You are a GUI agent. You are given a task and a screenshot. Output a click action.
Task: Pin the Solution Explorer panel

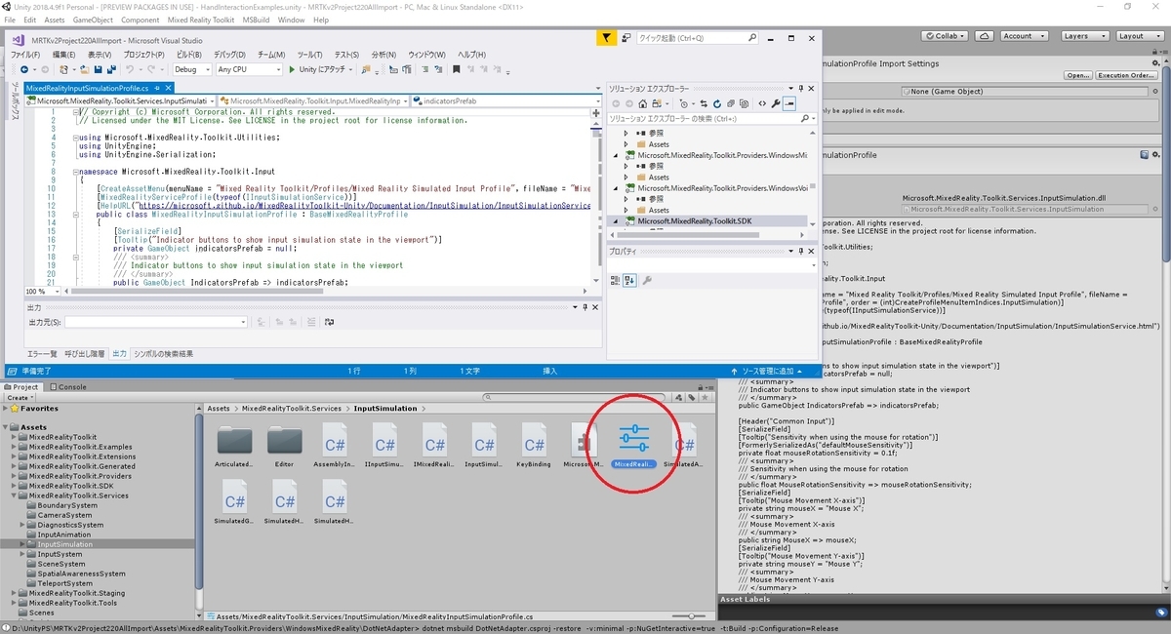(x=800, y=88)
